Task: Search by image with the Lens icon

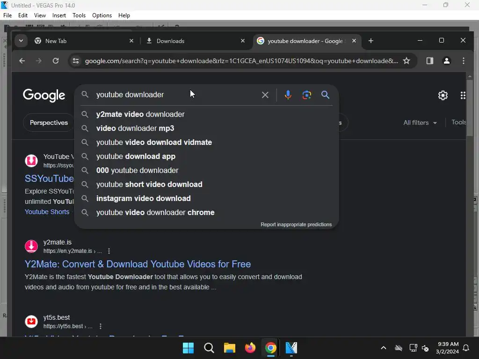Action: pos(307,95)
